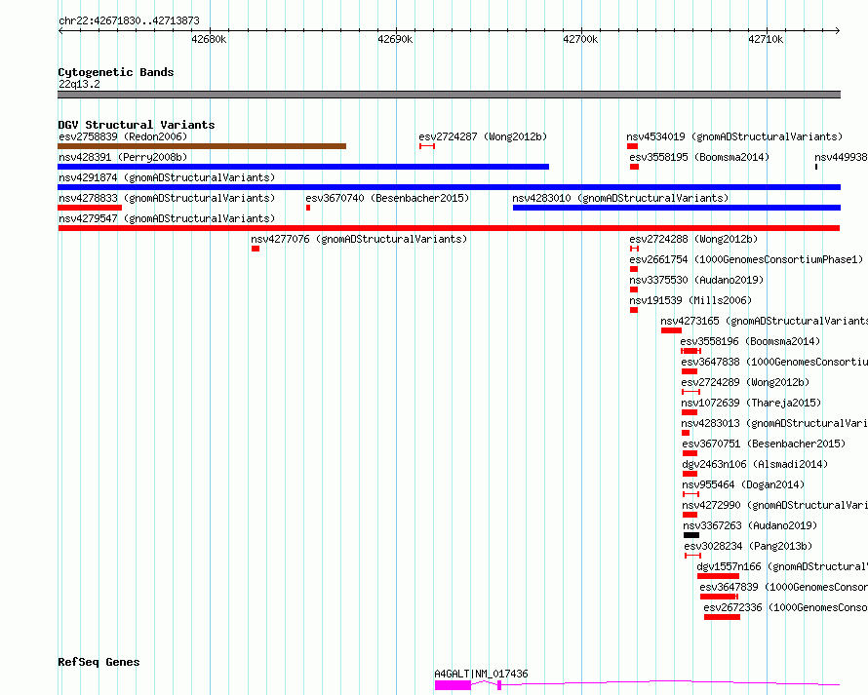Image resolution: width=868 pixels, height=695 pixels.
Task: Click the 42690k ruler tick label
Action: pyautogui.click(x=395, y=39)
